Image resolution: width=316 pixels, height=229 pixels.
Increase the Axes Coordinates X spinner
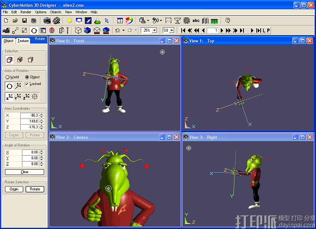(41, 114)
